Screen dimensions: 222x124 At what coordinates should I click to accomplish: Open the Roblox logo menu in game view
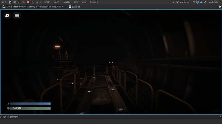pyautogui.click(x=7, y=15)
